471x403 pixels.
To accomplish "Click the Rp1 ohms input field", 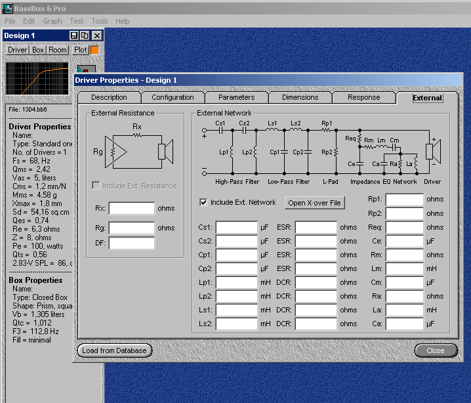I will 405,200.
